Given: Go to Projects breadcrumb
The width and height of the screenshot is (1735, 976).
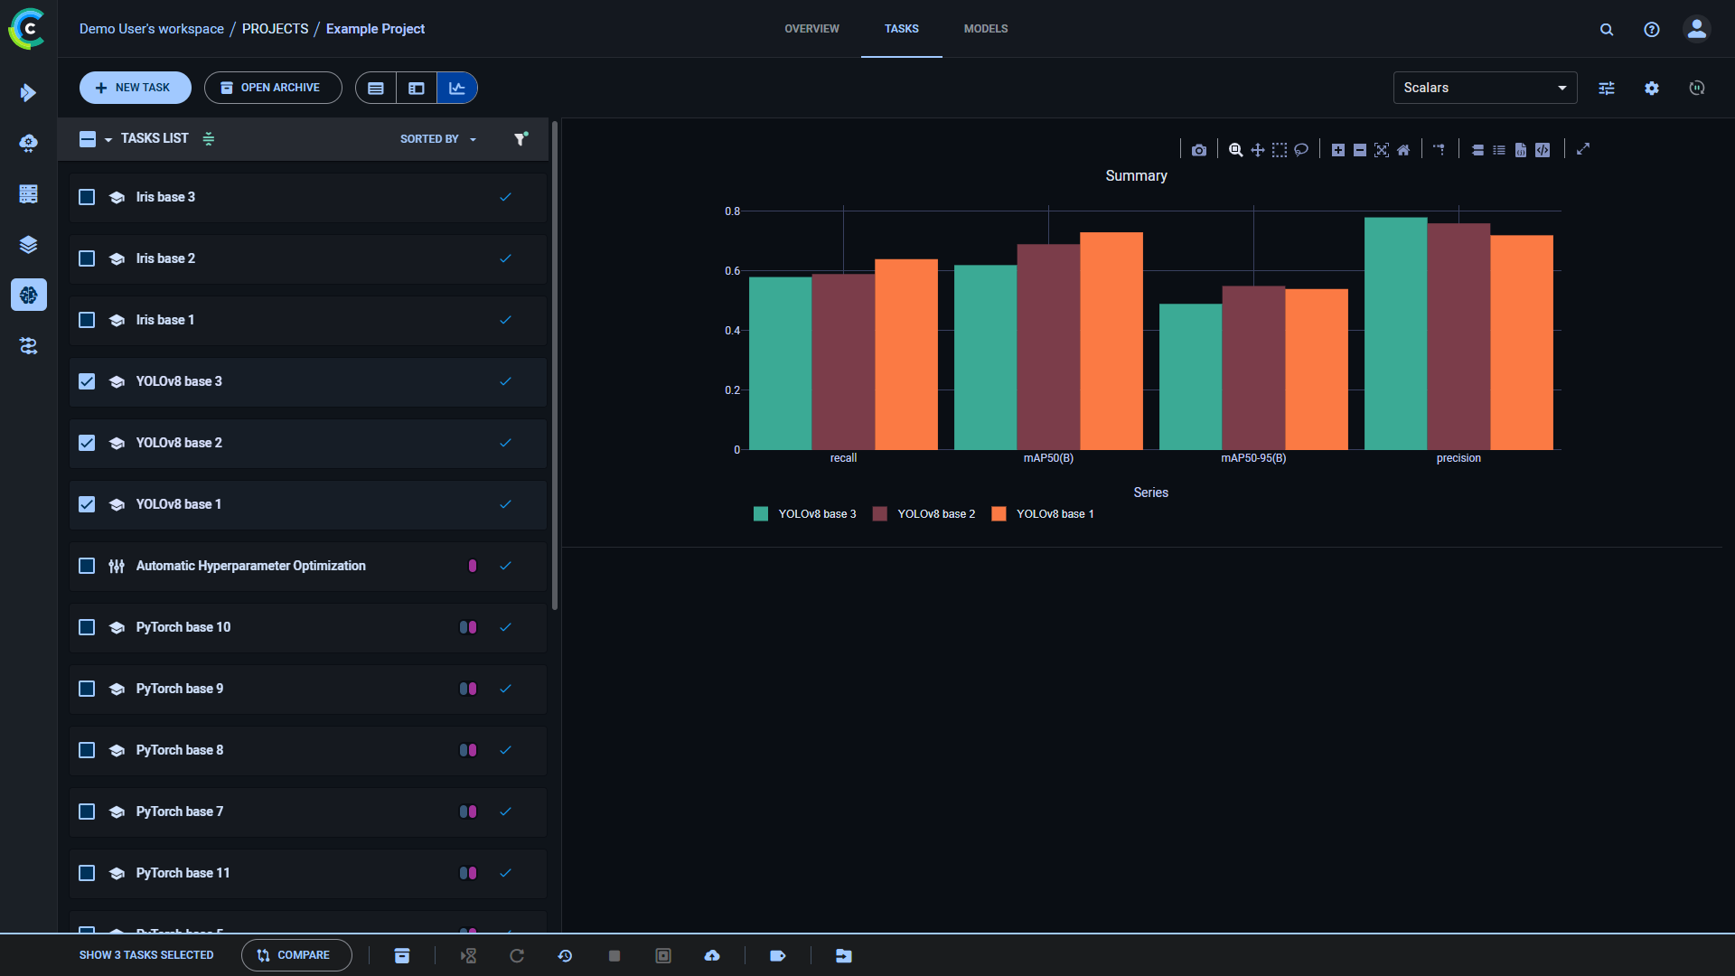Looking at the screenshot, I should pyautogui.click(x=275, y=29).
